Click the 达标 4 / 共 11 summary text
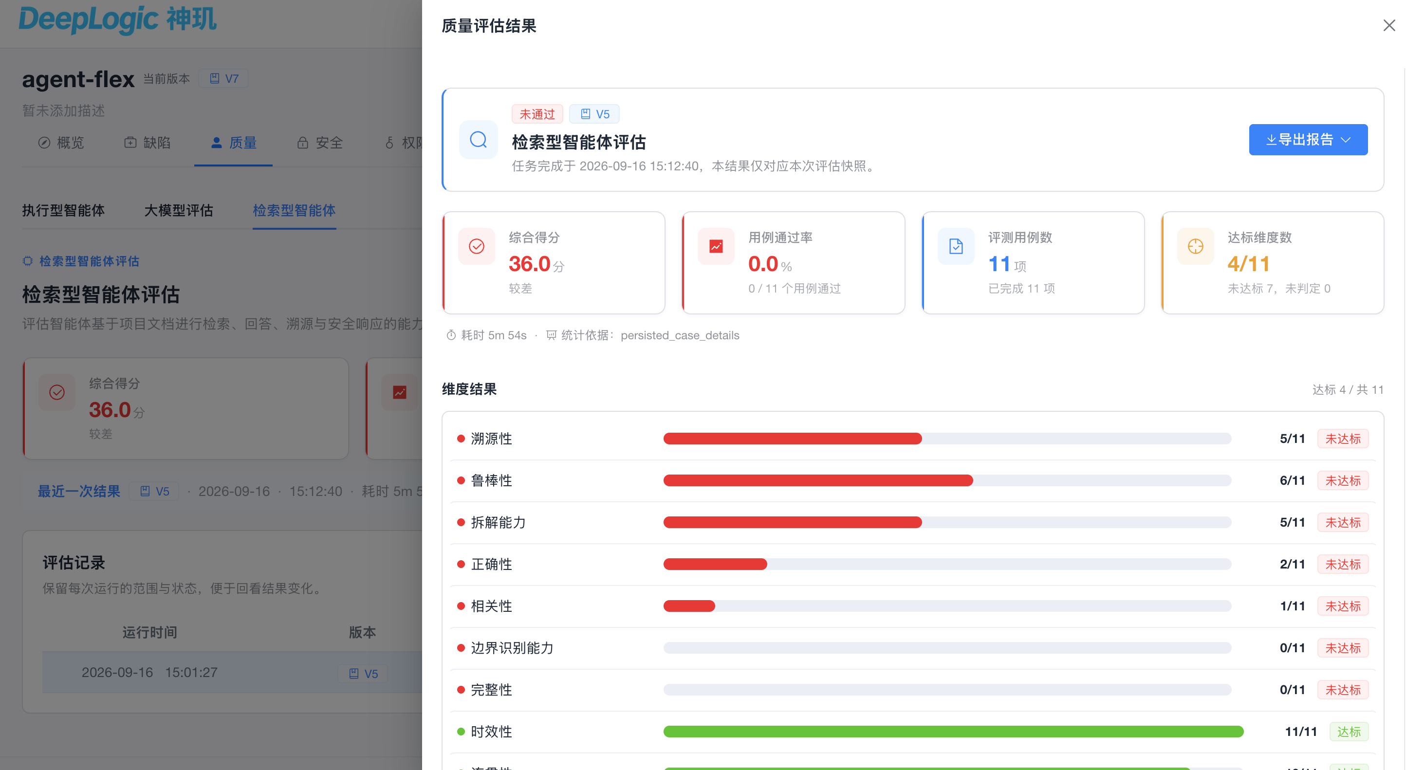This screenshot has height=770, width=1406. pyautogui.click(x=1348, y=389)
